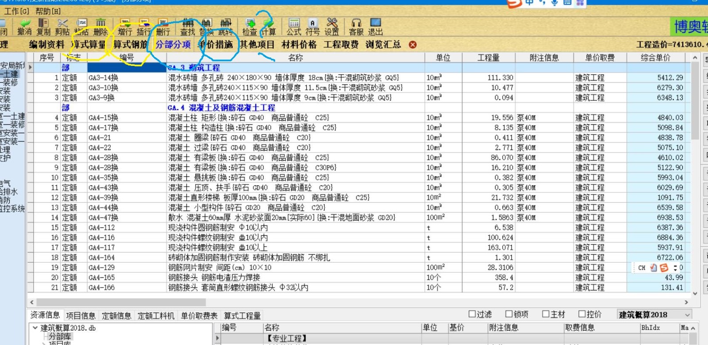Image resolution: width=708 pixels, height=345 pixels.
Task: Click the 复制 (copy) toolbar icon
Action: click(x=43, y=27)
